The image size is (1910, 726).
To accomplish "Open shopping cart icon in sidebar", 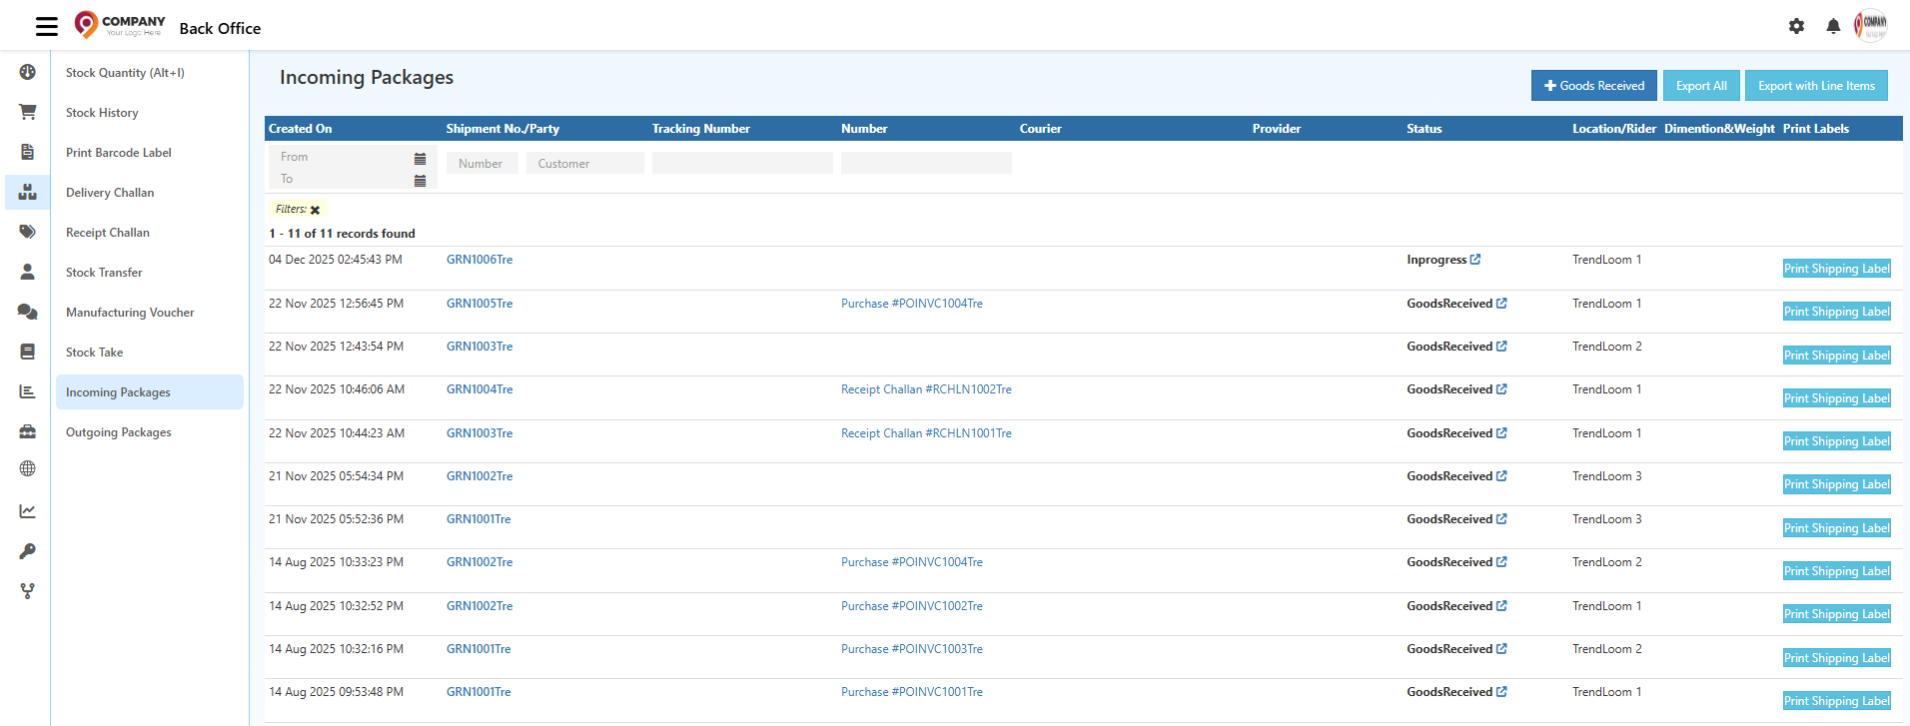I will click(27, 112).
